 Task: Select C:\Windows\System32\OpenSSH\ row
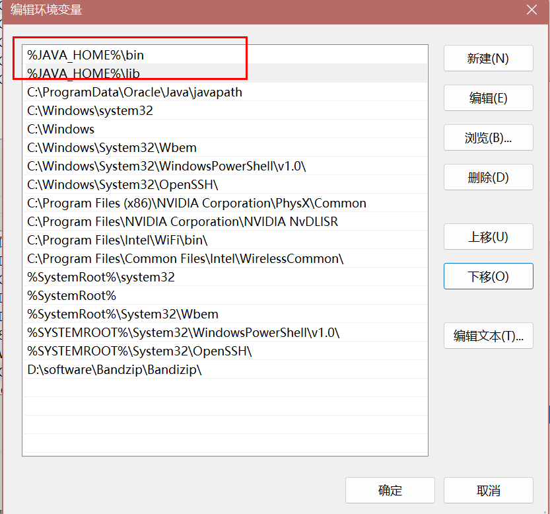tap(225, 184)
